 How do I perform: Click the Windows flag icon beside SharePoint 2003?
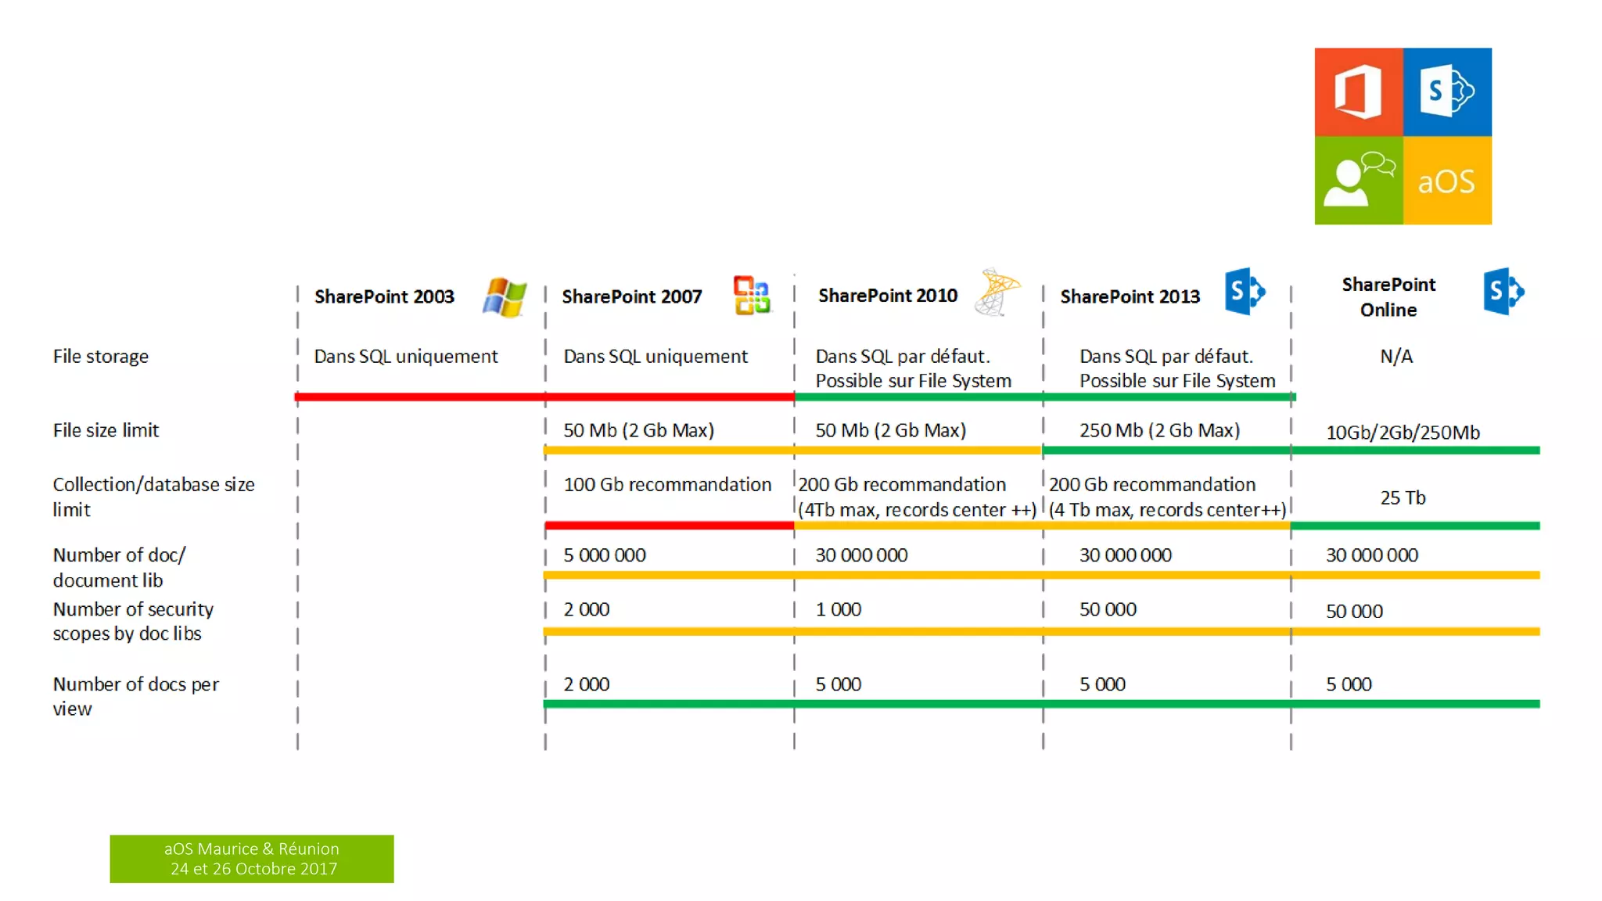pyautogui.click(x=505, y=297)
